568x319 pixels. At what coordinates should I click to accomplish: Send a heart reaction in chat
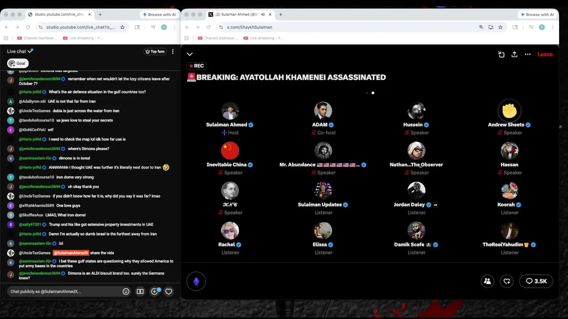(x=169, y=292)
